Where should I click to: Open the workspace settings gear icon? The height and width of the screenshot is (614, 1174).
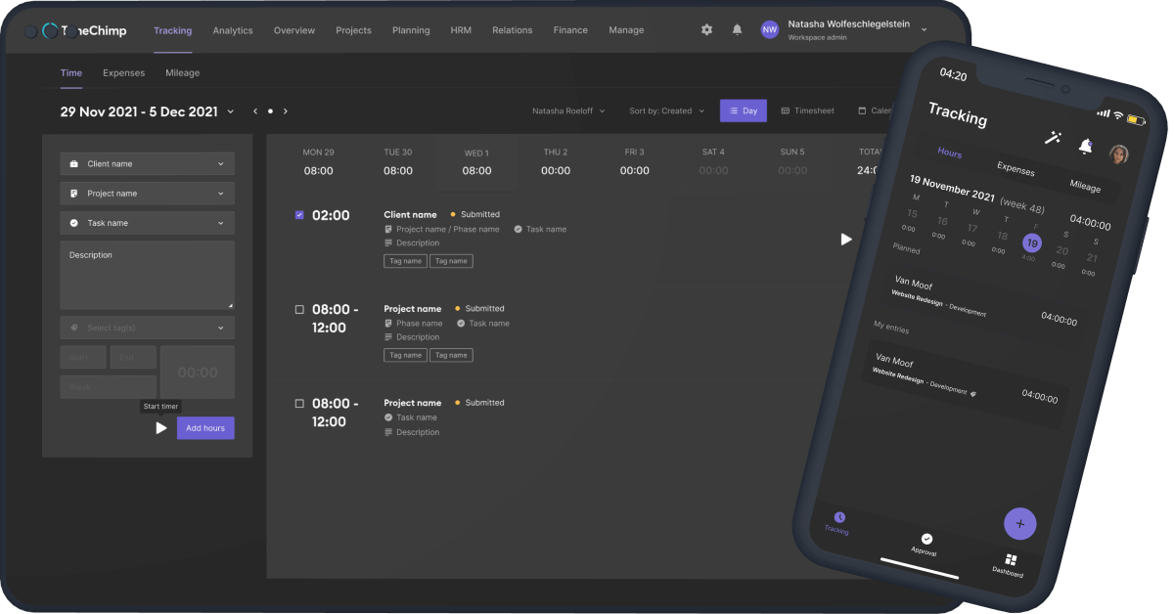point(706,29)
